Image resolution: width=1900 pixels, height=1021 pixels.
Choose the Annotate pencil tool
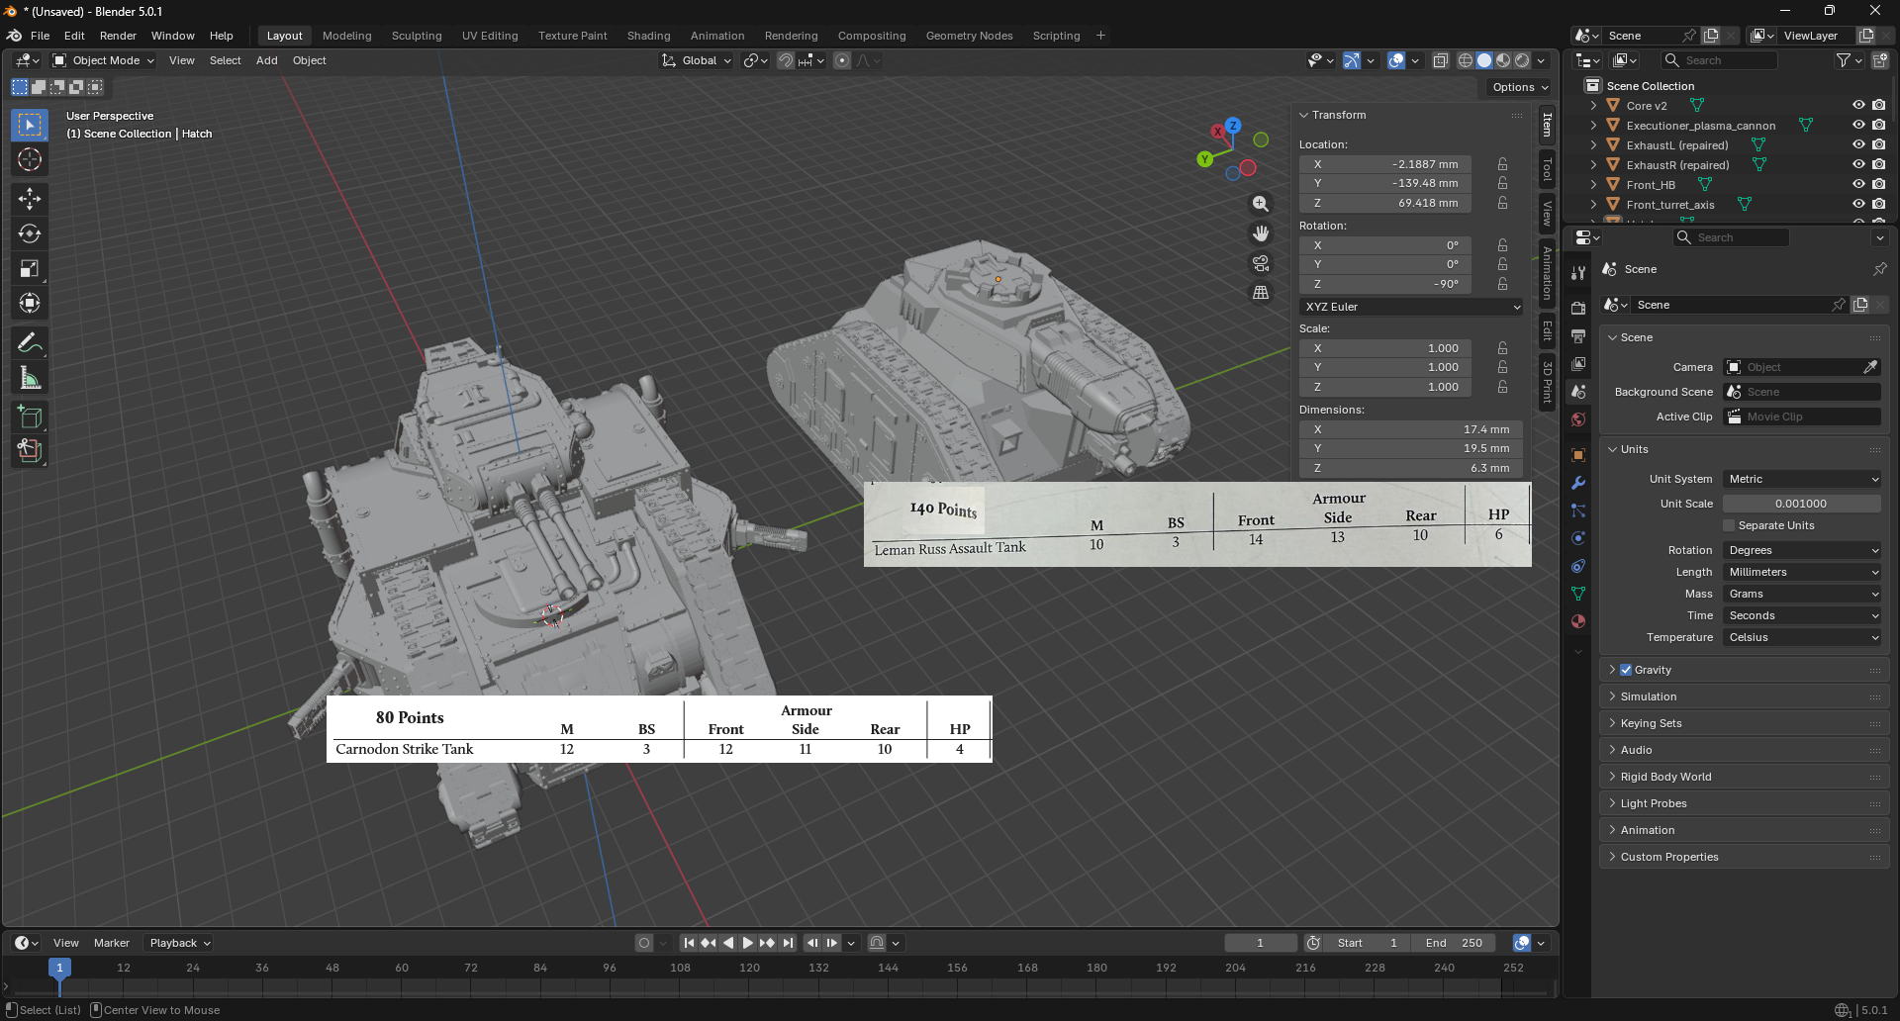coord(30,343)
